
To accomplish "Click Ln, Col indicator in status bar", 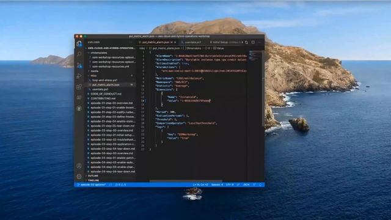I will click(200, 185).
